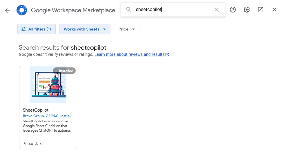This screenshot has width=282, height=152.
Task: Open Learn more about reviews and results
Action: tap(130, 54)
